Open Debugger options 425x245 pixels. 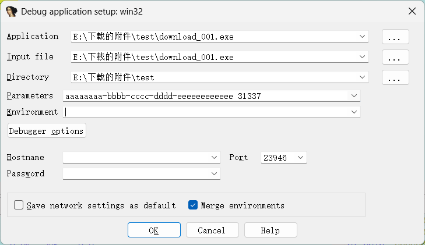click(x=47, y=131)
